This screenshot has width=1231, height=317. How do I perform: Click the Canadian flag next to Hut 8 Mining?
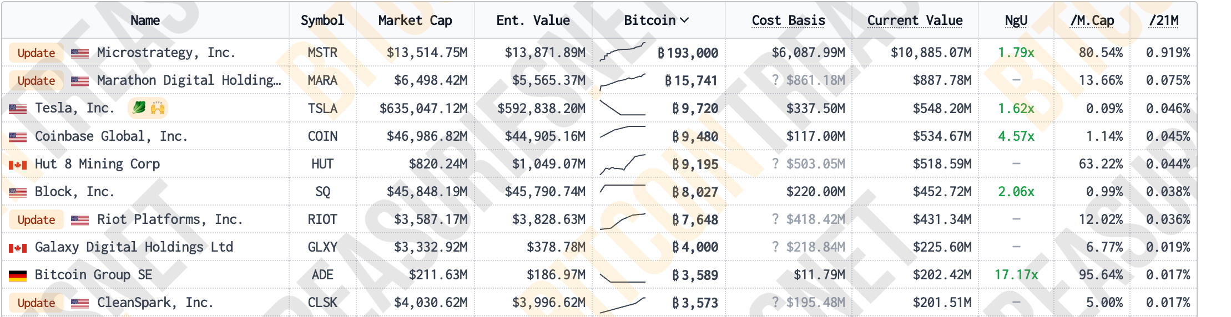(x=18, y=165)
